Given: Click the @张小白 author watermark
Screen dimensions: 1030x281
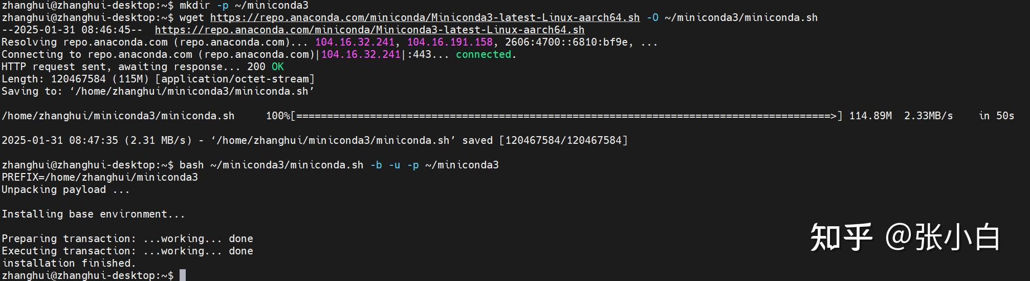Looking at the screenshot, I should (943, 237).
